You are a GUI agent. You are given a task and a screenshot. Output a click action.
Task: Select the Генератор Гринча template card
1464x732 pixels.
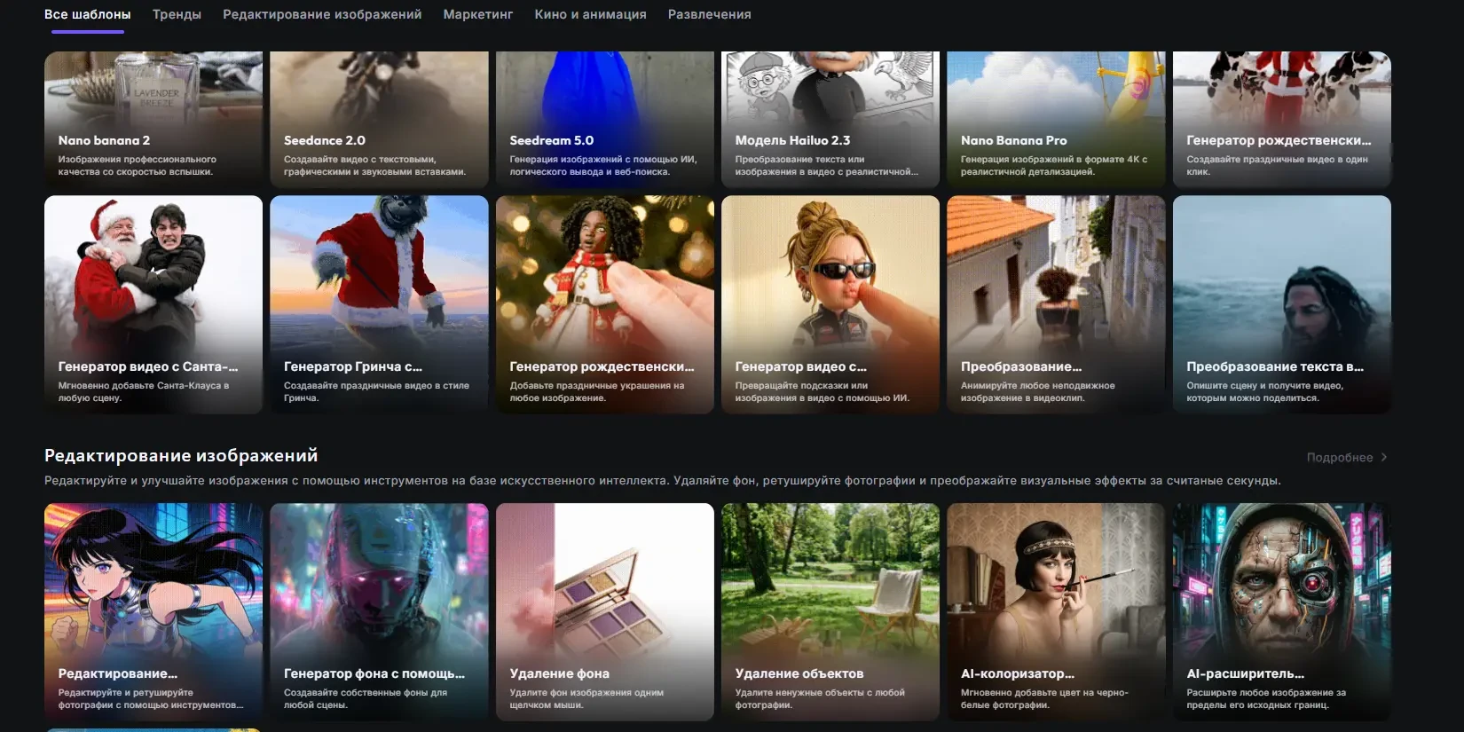pos(379,304)
